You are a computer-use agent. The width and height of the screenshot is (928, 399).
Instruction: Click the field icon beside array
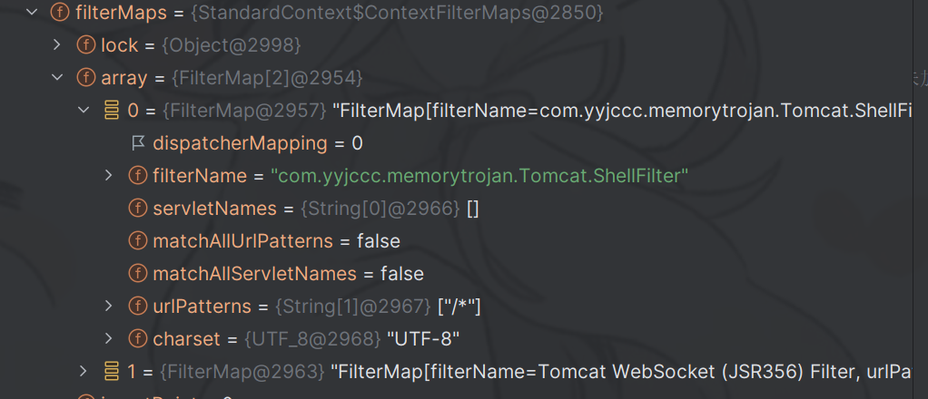[86, 78]
